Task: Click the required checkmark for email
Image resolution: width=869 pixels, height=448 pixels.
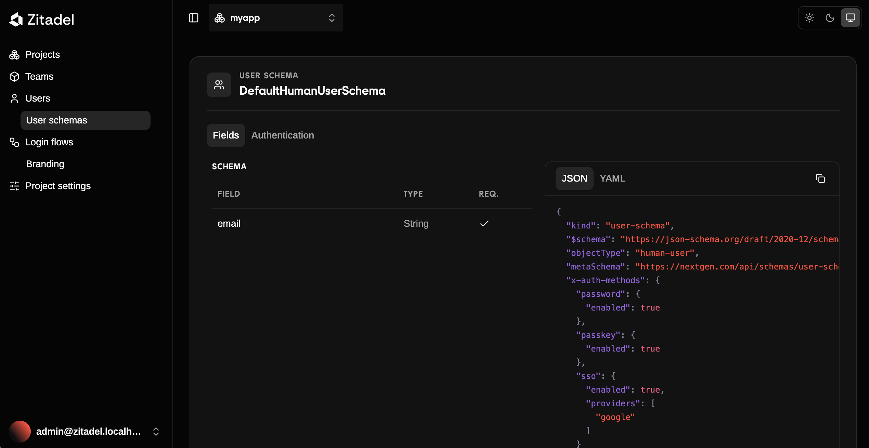Action: pos(484,224)
